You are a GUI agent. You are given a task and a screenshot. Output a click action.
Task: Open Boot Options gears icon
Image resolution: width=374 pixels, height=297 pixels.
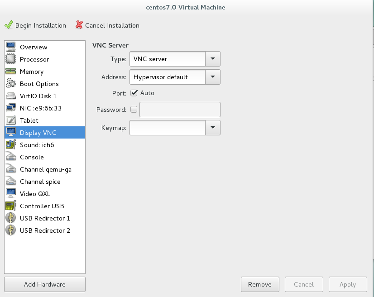pos(11,84)
